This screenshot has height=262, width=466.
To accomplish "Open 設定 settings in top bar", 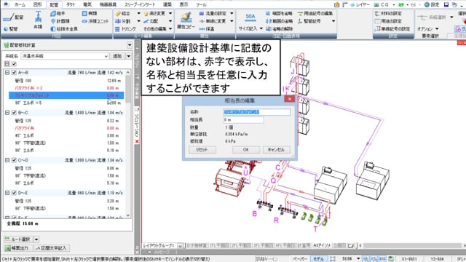I will (432, 4).
